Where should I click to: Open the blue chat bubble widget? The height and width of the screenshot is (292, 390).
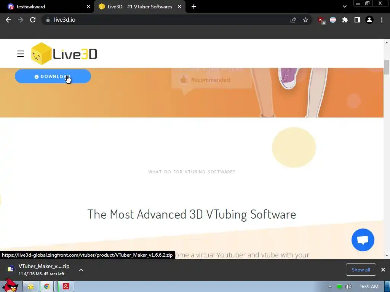point(363,240)
